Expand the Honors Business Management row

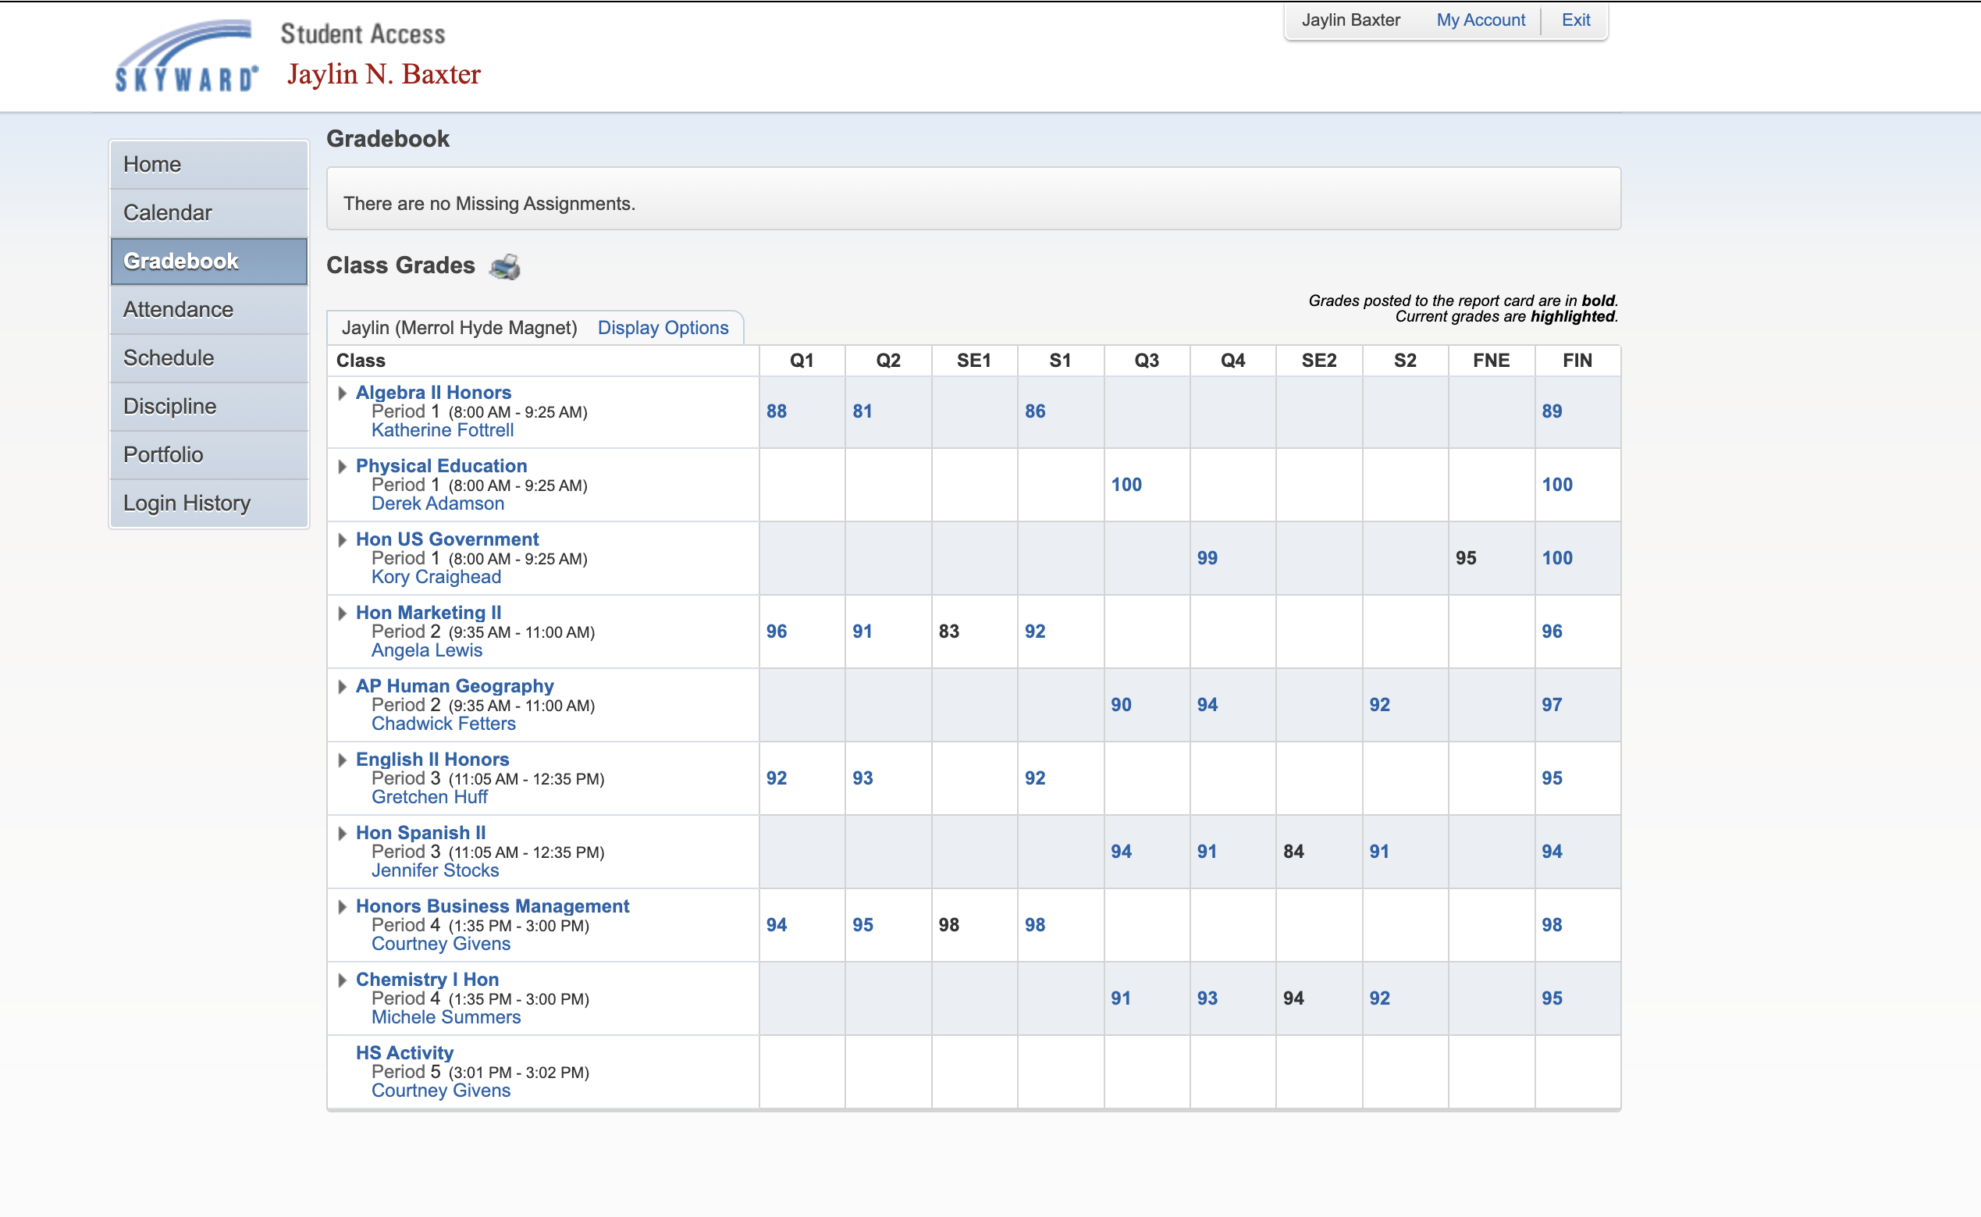pyautogui.click(x=342, y=906)
